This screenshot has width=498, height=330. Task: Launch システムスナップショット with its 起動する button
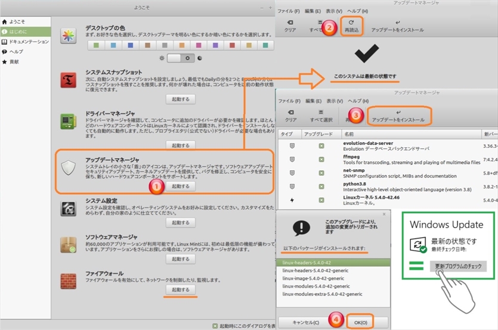(180, 99)
